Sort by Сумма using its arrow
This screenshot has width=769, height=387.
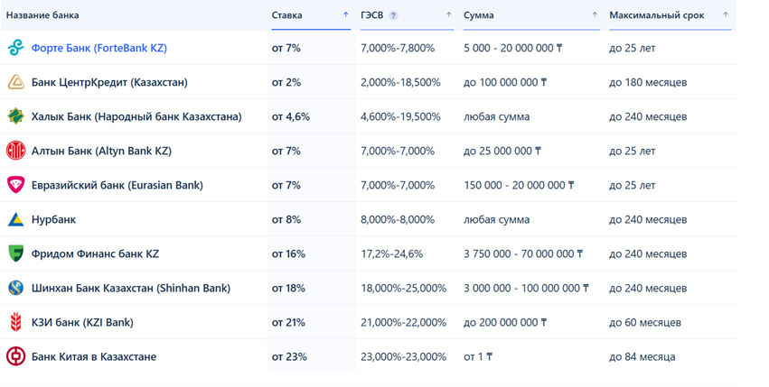(595, 14)
